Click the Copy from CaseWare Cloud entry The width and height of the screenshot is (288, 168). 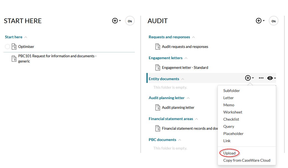247,160
